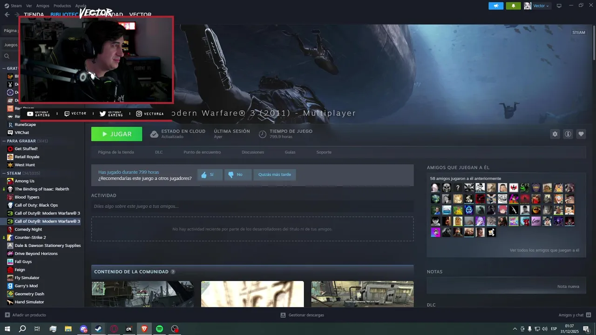Open the Ayuda menu
This screenshot has height=335, width=596.
(x=81, y=6)
